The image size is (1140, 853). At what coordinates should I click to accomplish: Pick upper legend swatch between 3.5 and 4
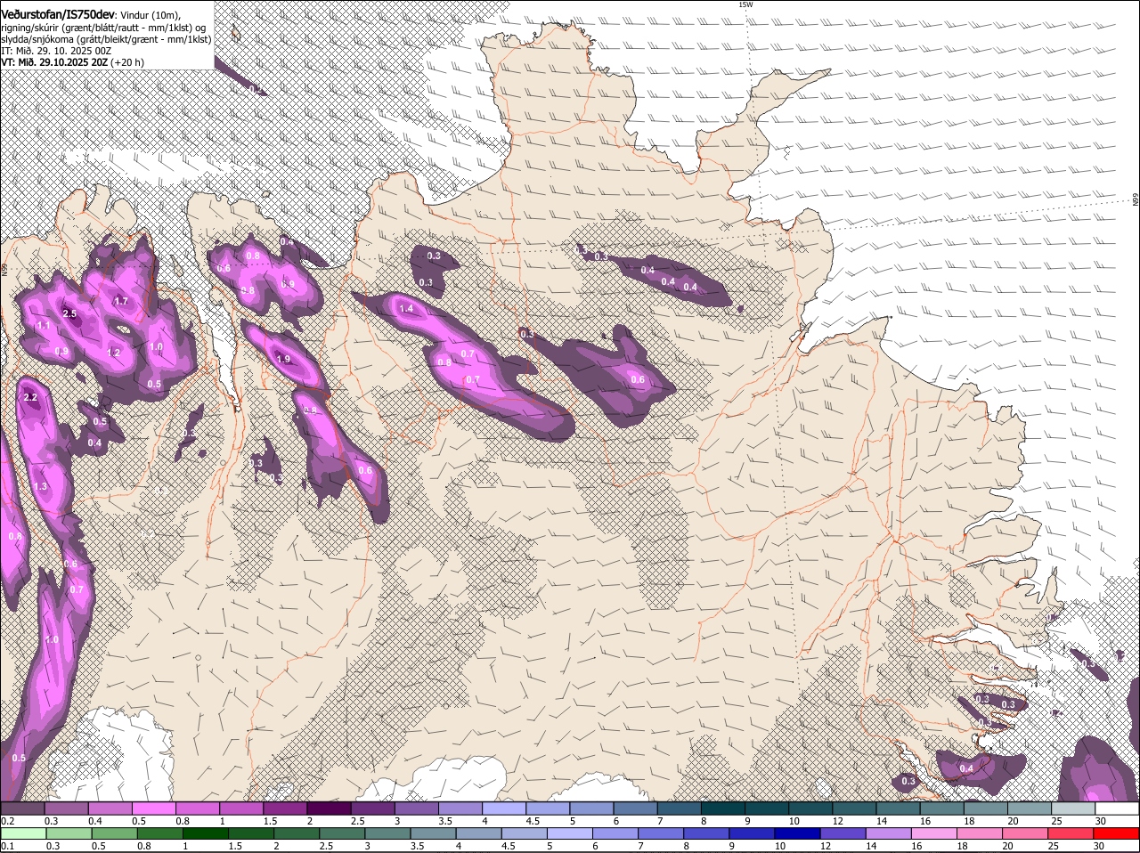(x=460, y=808)
